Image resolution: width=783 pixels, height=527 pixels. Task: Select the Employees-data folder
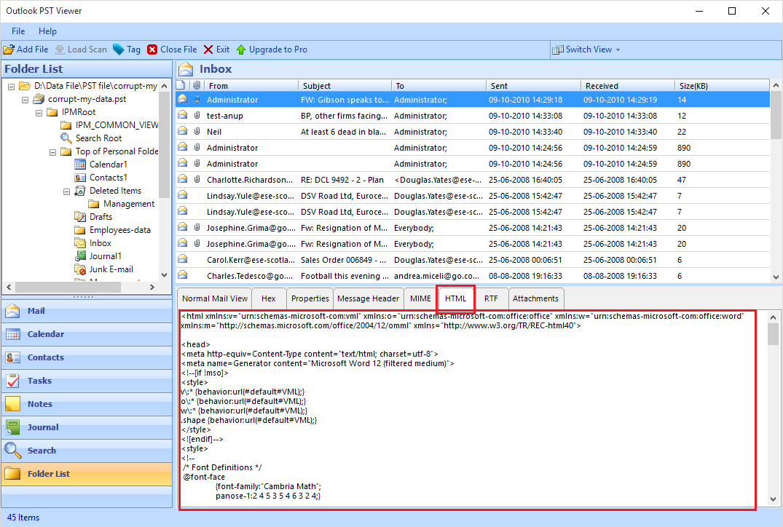click(x=112, y=229)
